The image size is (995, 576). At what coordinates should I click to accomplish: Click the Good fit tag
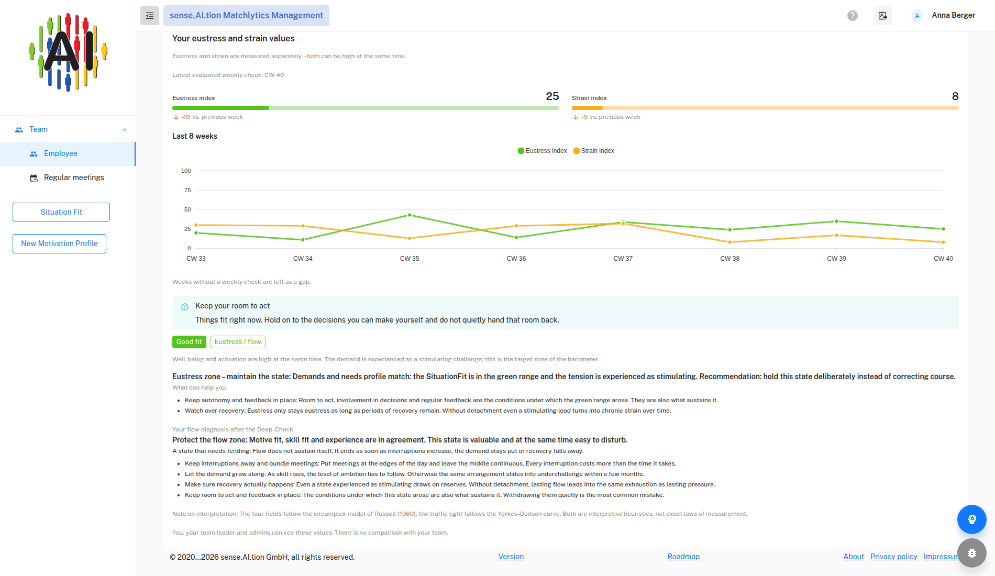pyautogui.click(x=189, y=342)
